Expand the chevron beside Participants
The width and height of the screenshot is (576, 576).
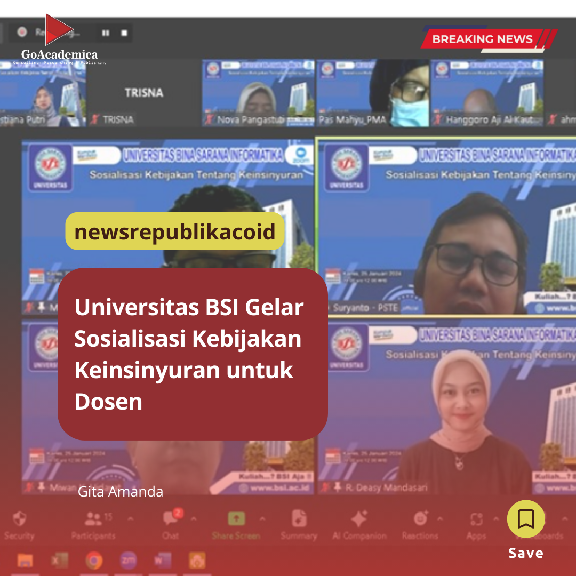pyautogui.click(x=130, y=519)
